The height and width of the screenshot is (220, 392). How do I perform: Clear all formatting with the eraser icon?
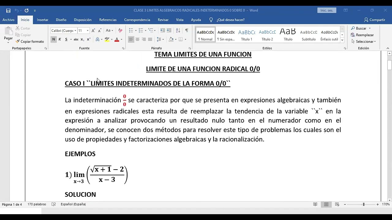[120, 31]
